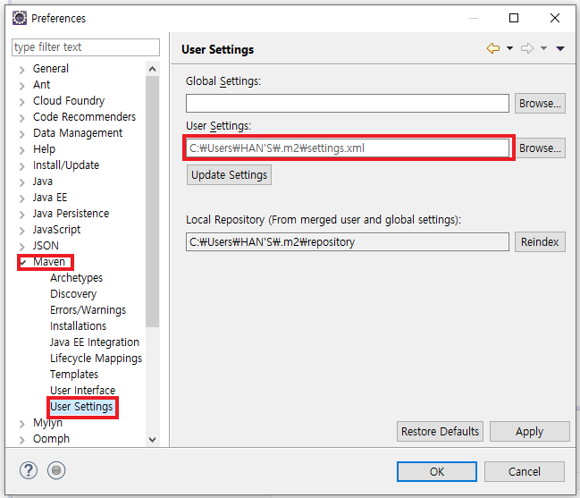Click the Reindex button

[540, 242]
